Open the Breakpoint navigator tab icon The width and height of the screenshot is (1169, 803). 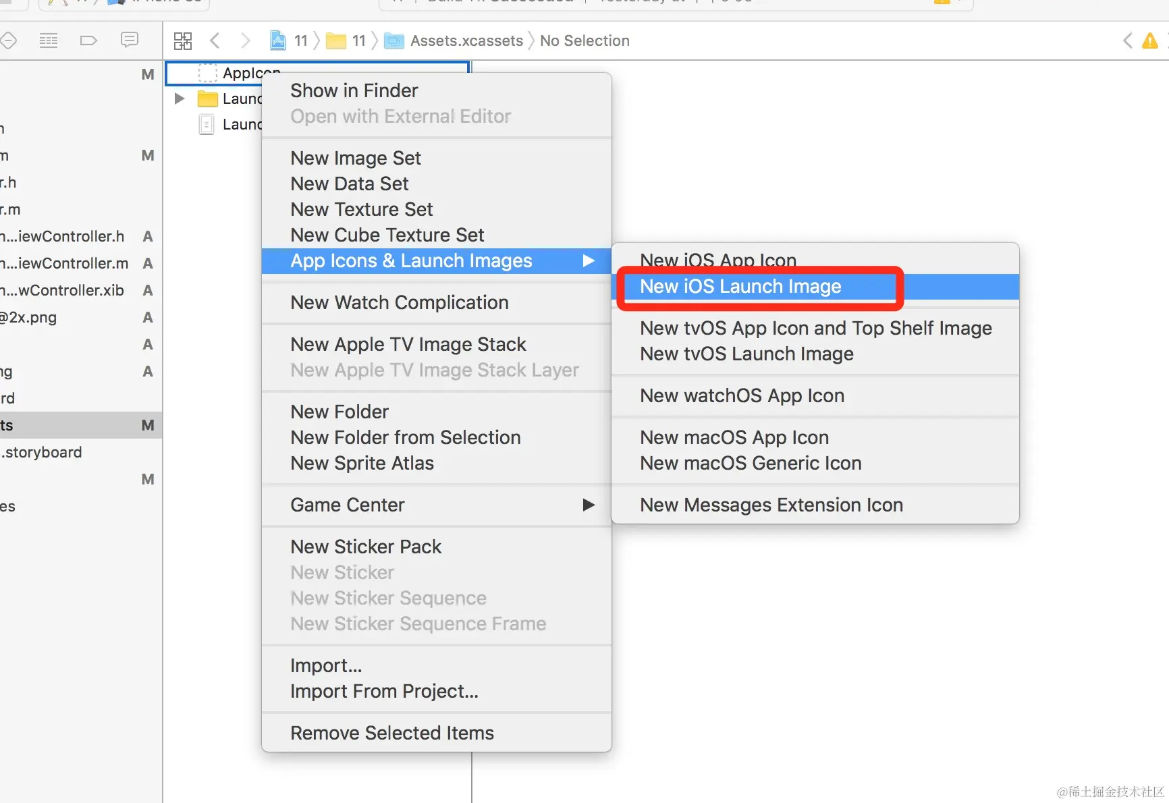point(88,40)
